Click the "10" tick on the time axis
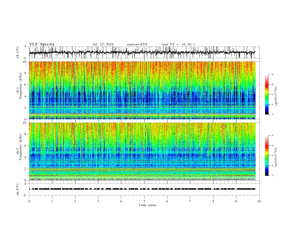 point(259,201)
